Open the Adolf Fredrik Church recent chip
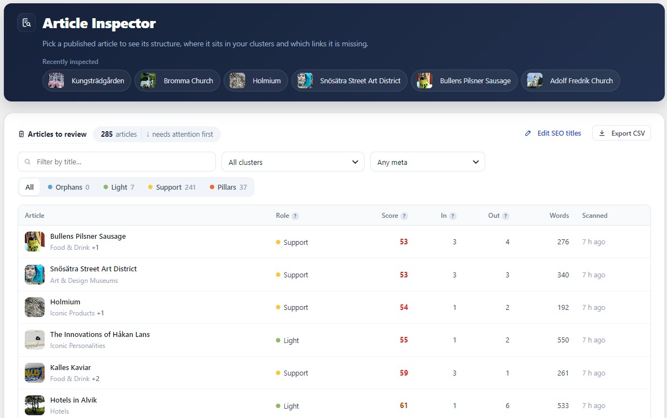 coord(571,81)
